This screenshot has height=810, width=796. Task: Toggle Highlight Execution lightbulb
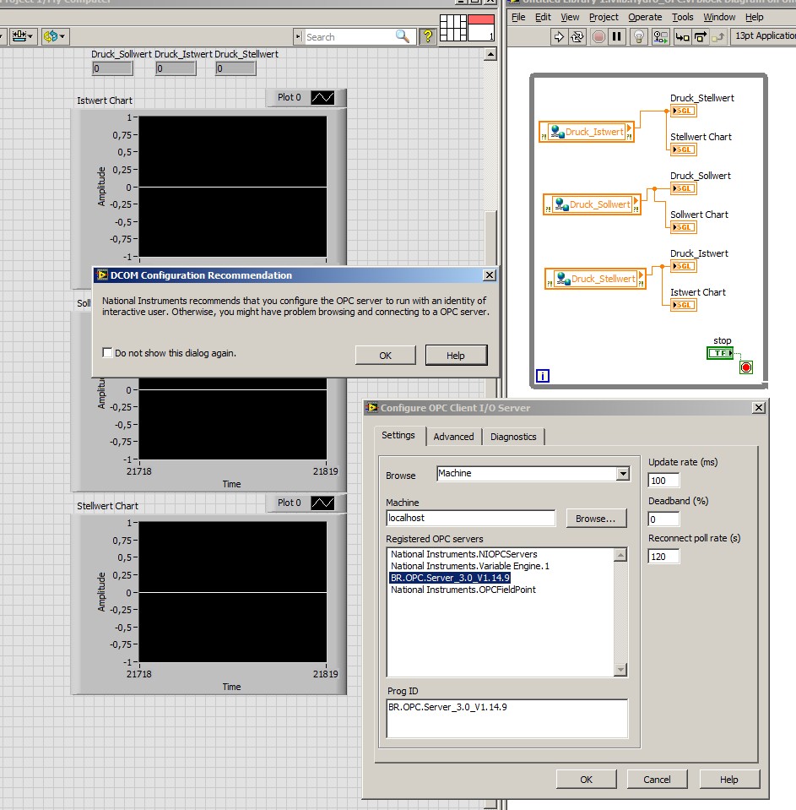coord(639,36)
